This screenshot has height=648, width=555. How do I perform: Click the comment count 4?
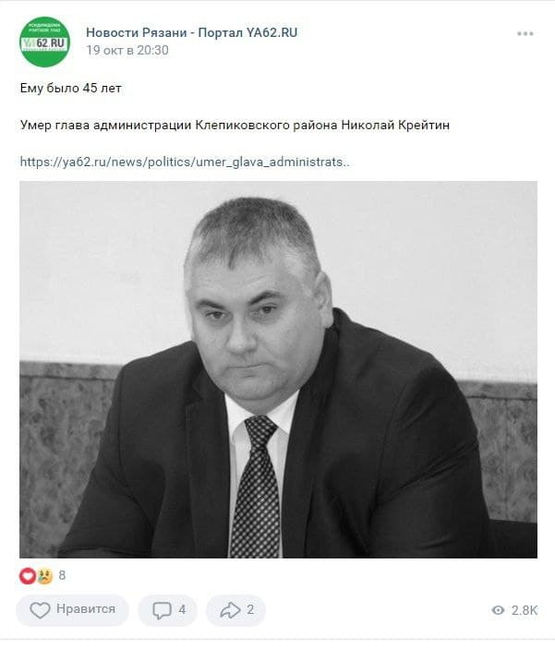click(182, 609)
